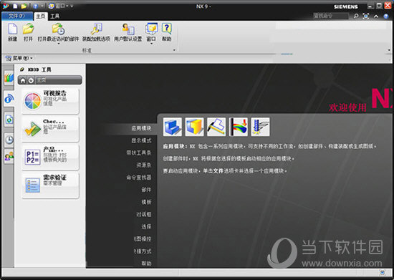
Task: Select 显示模式 in the welcome page list
Action: (141, 140)
